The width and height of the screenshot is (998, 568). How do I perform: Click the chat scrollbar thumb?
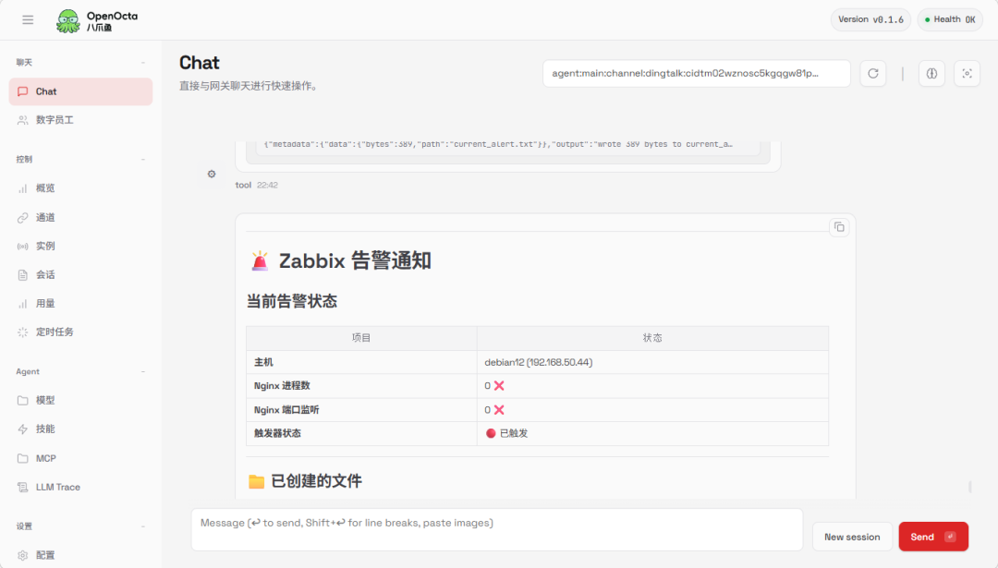pyautogui.click(x=970, y=487)
